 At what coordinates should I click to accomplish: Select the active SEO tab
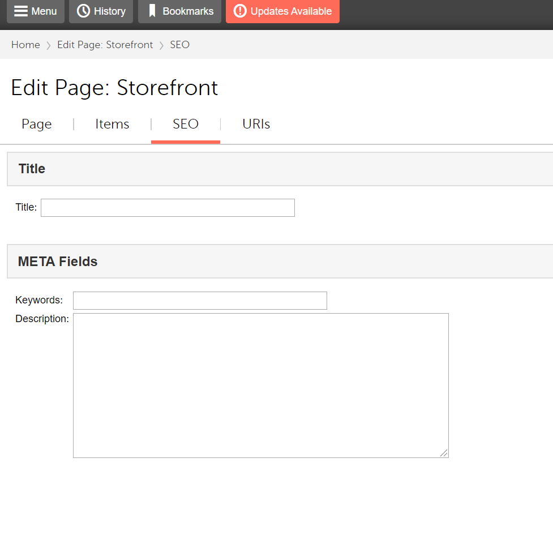[x=186, y=124]
